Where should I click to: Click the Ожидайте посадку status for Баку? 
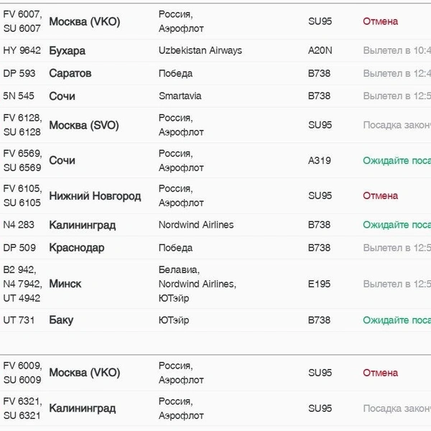pyautogui.click(x=397, y=320)
